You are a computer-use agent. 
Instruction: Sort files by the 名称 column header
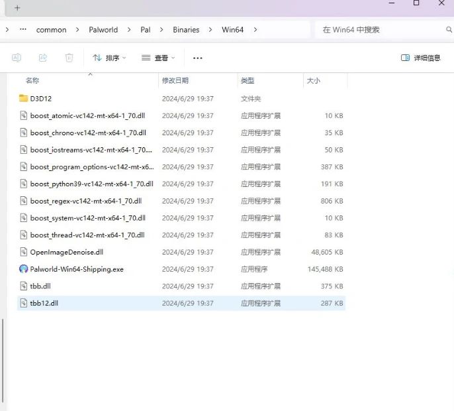(32, 80)
